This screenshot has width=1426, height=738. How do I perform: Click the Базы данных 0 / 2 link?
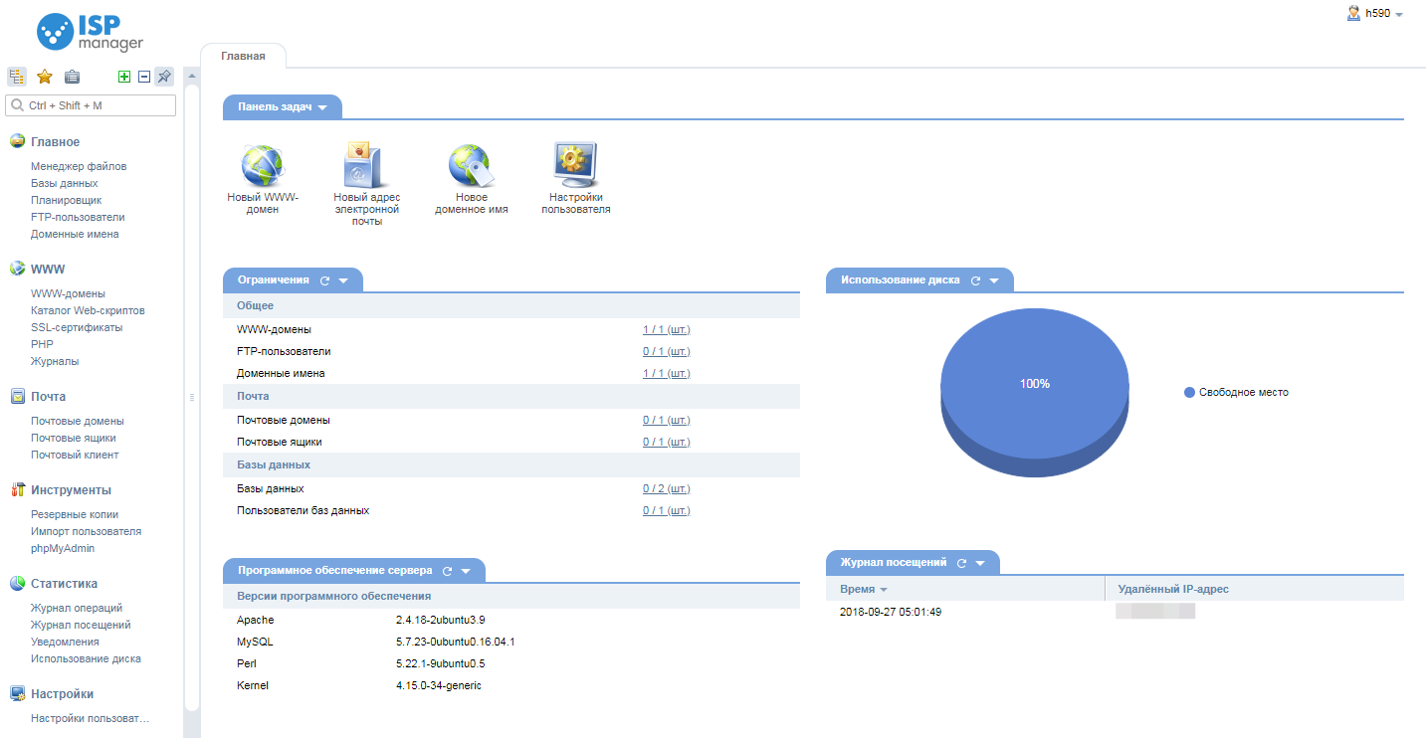click(667, 488)
